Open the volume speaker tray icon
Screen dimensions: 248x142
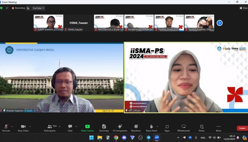point(214,138)
